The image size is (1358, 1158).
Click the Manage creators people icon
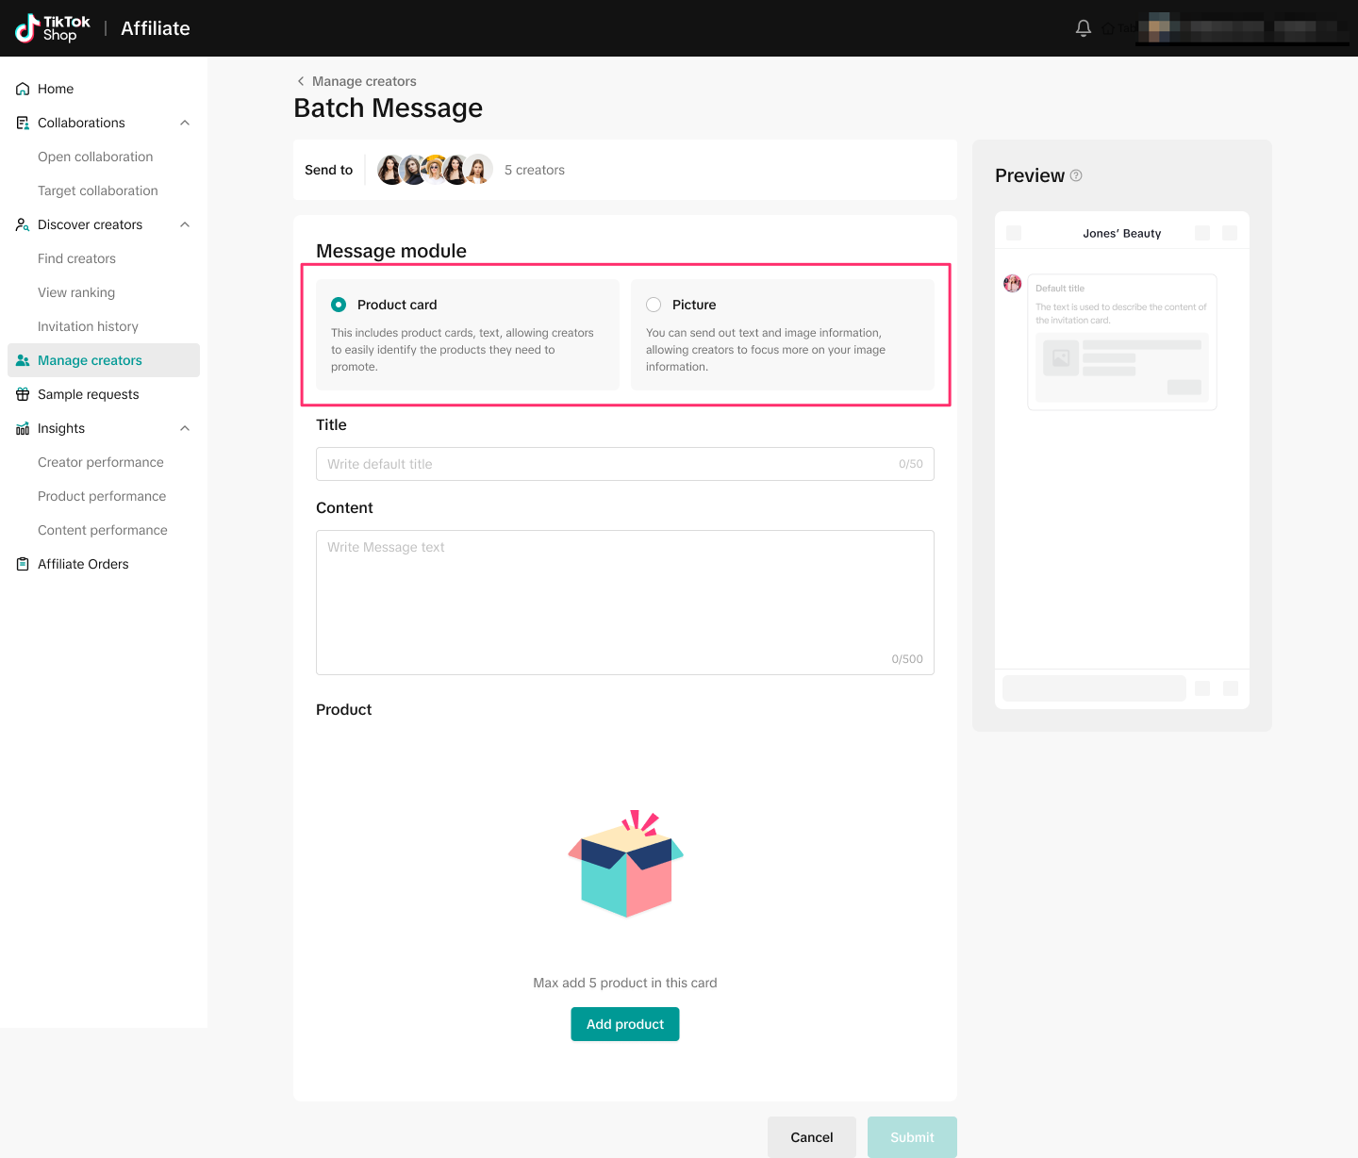click(x=23, y=360)
